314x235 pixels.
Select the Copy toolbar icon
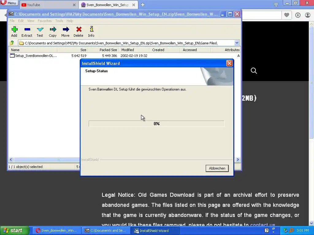53,32
